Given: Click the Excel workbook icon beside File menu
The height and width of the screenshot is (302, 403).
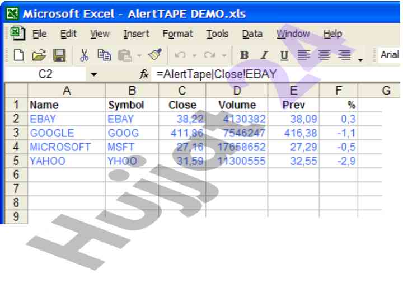Looking at the screenshot, I should 17,34.
